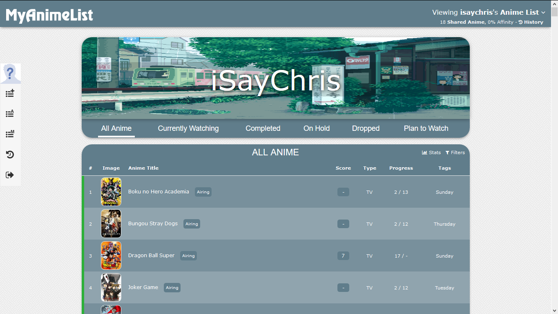
Task: Open the score box for Dragon Ball Super
Action: (343, 256)
